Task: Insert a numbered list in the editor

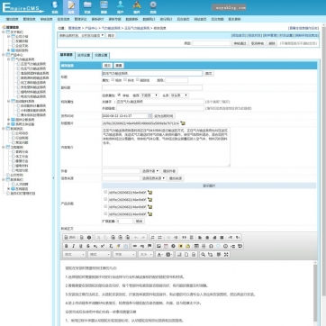Action: [x=152, y=238]
